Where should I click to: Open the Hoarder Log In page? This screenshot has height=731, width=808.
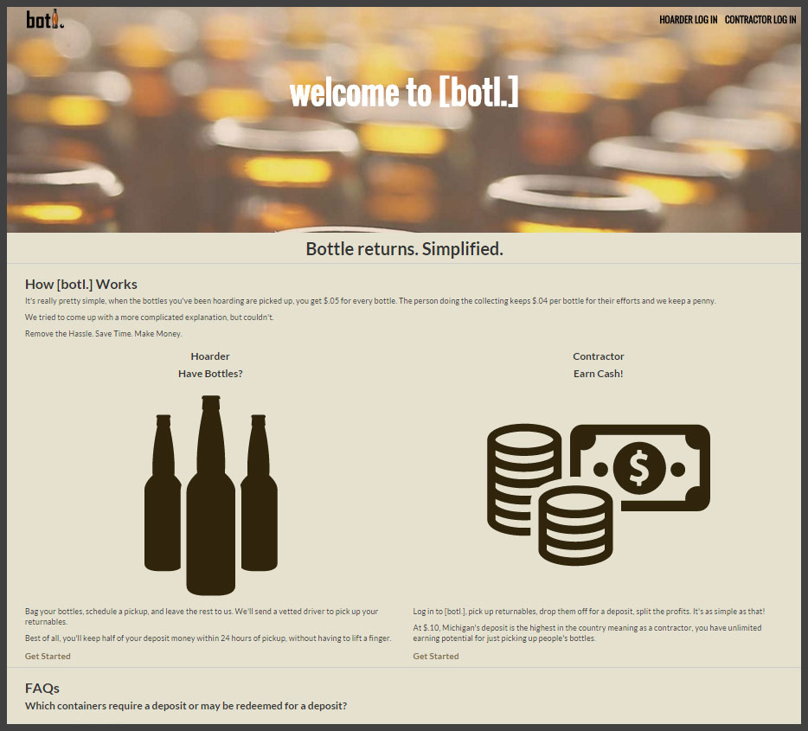pyautogui.click(x=688, y=20)
